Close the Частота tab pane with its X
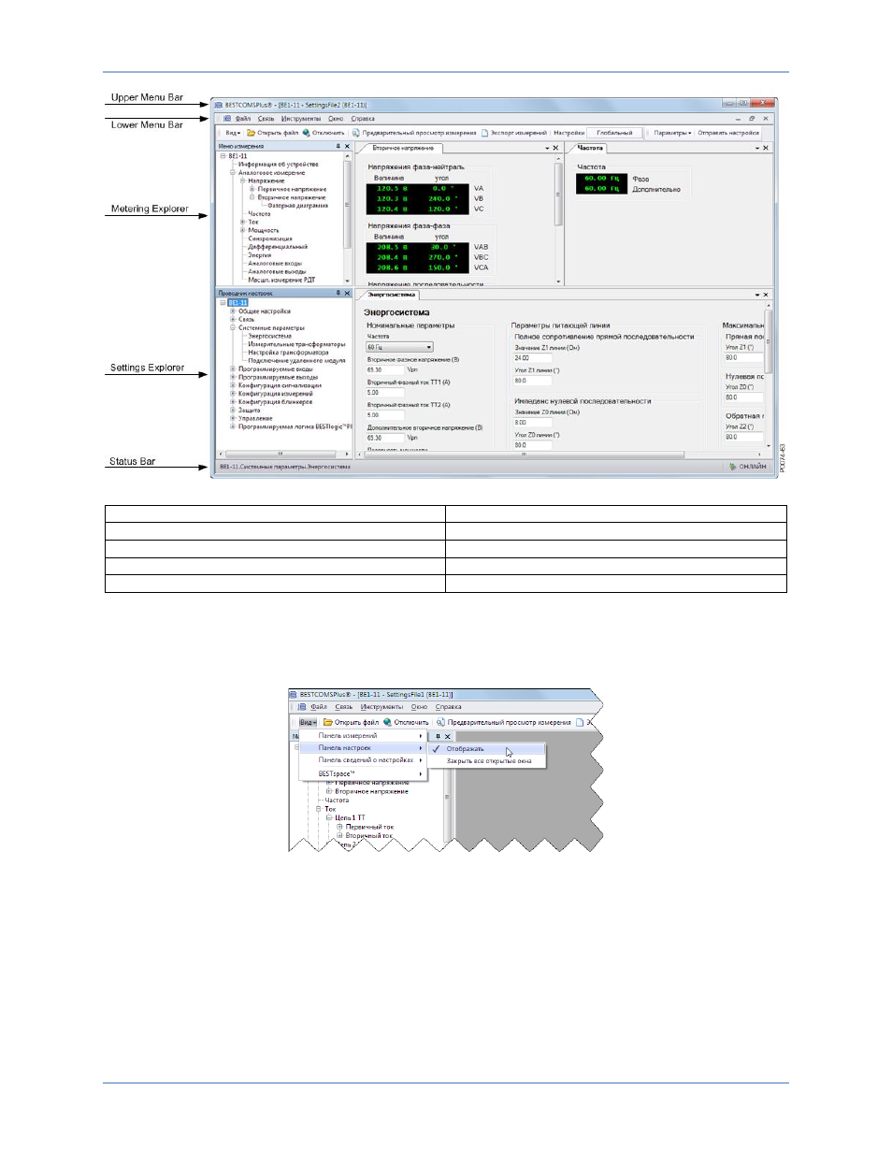Screen dimensions: 892x1155 [766, 148]
